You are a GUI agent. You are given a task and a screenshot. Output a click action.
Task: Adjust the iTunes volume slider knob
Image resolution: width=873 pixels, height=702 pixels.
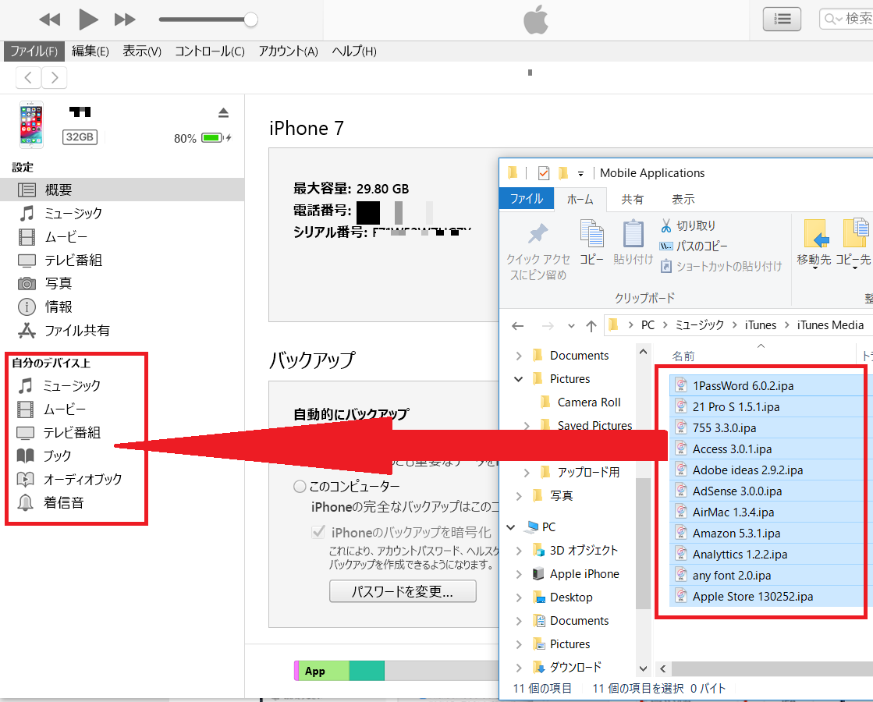tap(251, 19)
